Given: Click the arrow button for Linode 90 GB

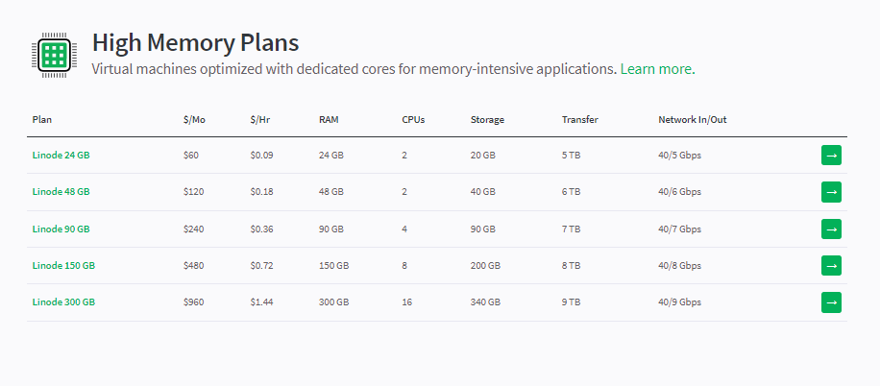Looking at the screenshot, I should tap(831, 229).
